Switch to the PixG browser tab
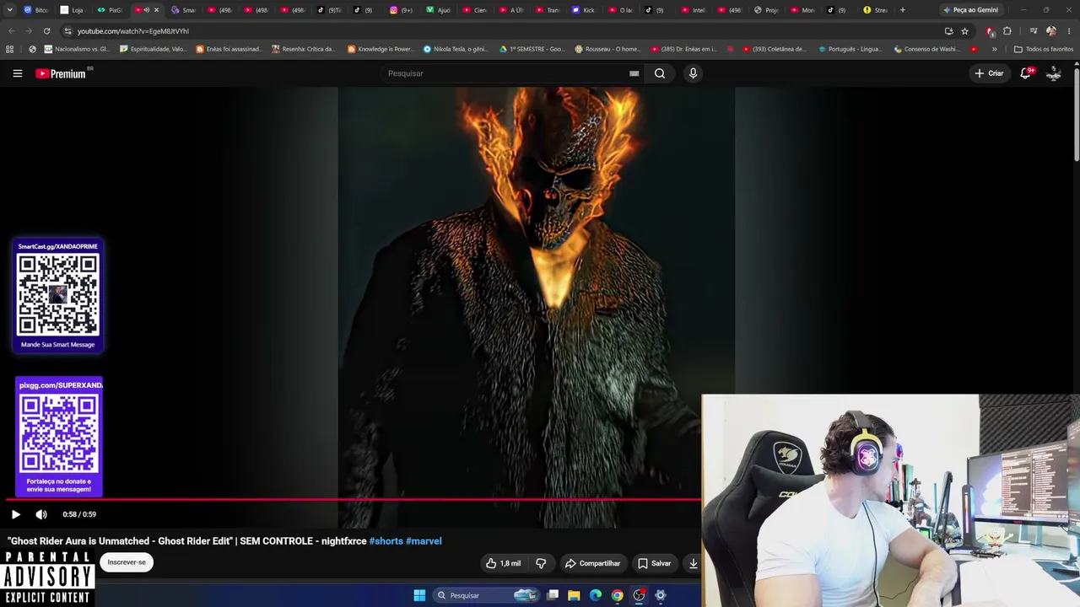The image size is (1080, 607). click(109, 10)
